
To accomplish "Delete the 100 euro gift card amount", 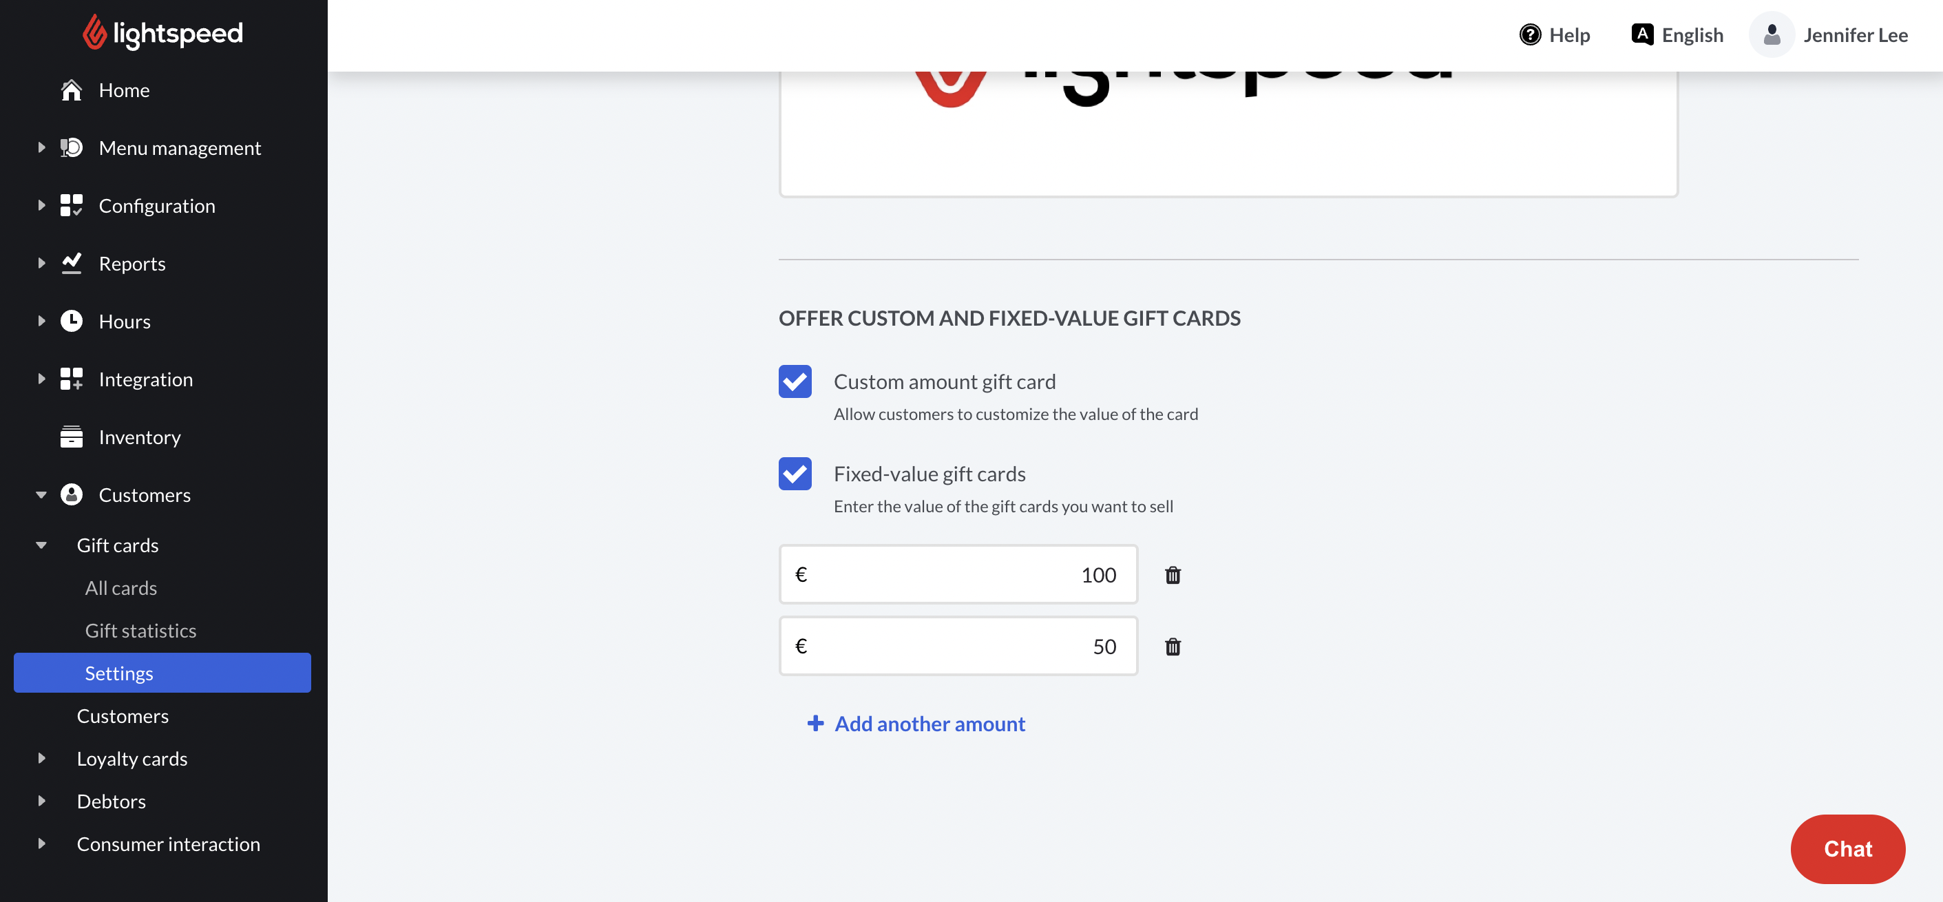I will click(1172, 576).
